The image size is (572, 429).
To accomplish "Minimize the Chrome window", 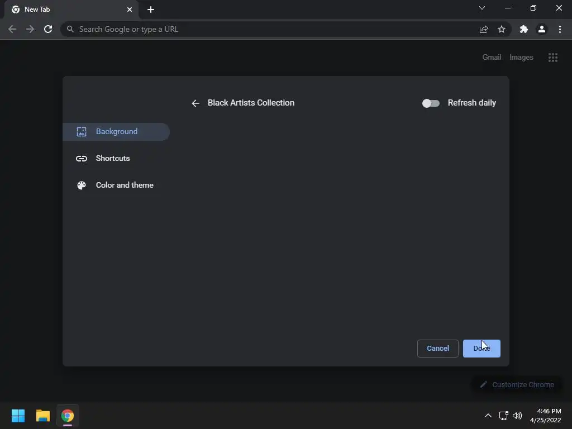I will 508,8.
